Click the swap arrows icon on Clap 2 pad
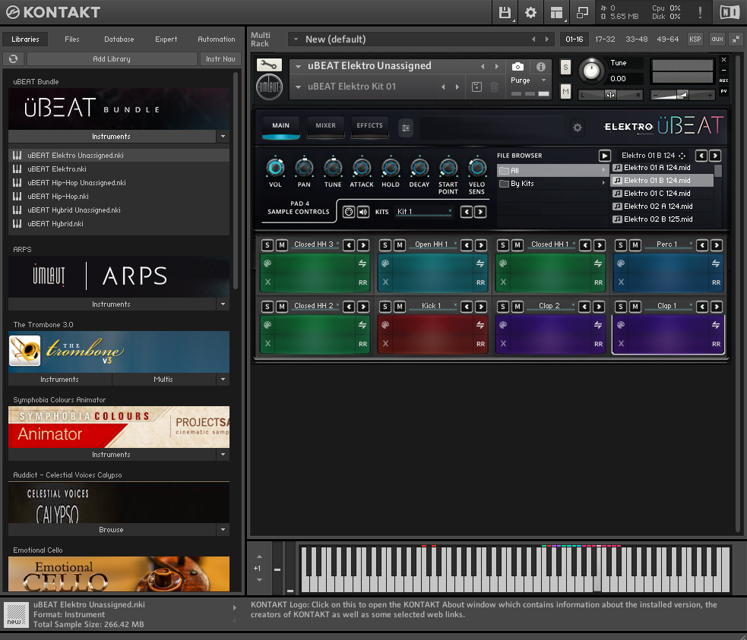The image size is (747, 640). pos(598,324)
